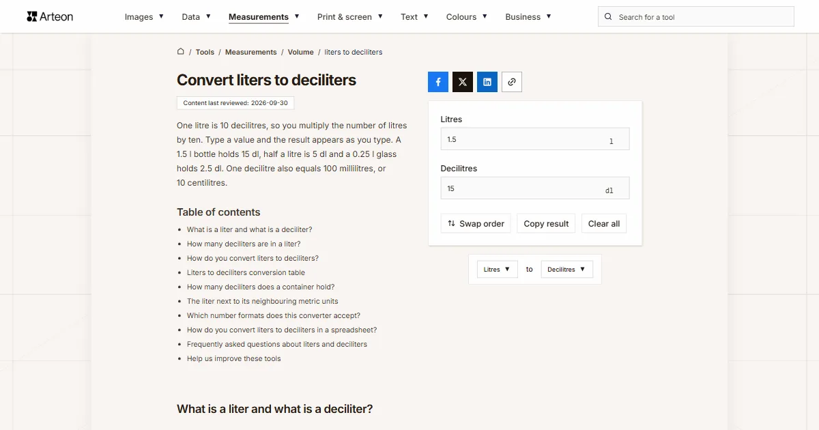The image size is (819, 430).
Task: Click the Table of contents heading
Action: point(218,212)
